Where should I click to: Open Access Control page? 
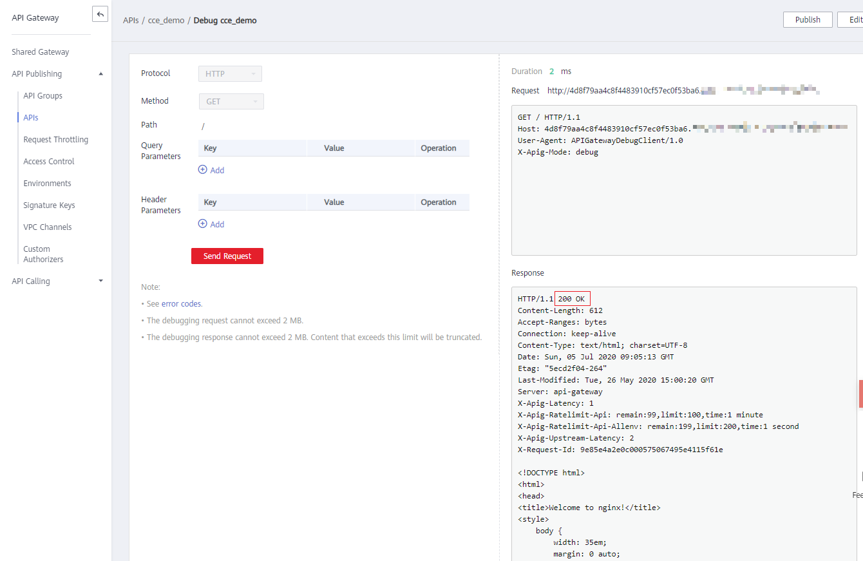(49, 162)
